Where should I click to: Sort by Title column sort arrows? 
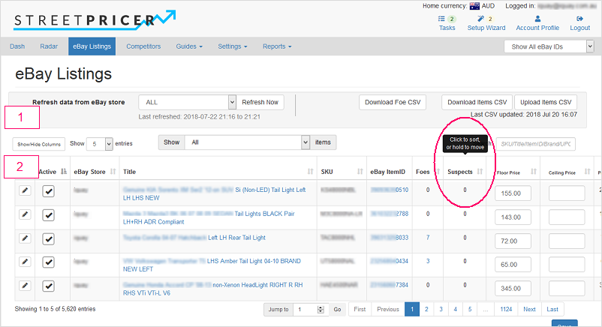311,172
